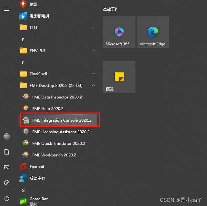207x206 pixels.
Task: Click the 高效工作 tile group title
Action: 111,9
